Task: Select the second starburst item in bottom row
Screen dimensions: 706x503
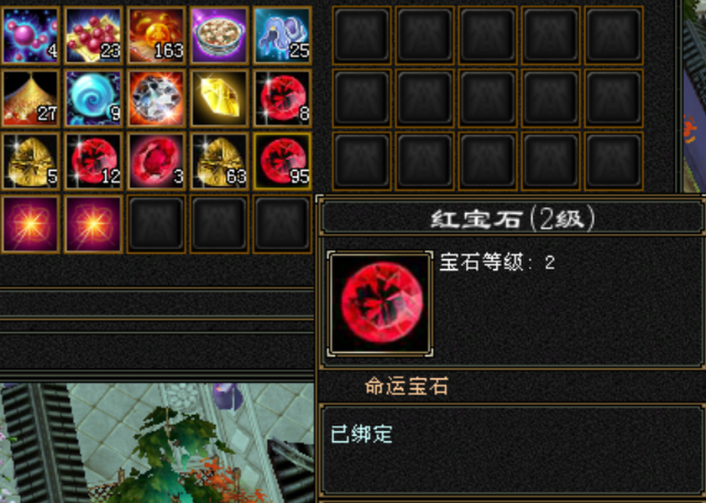Action: [x=93, y=224]
